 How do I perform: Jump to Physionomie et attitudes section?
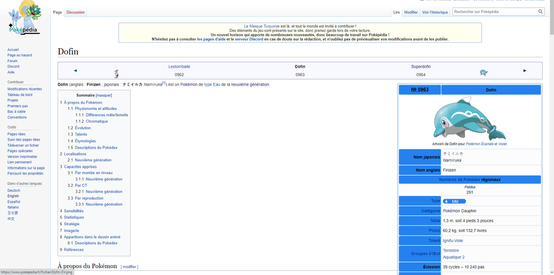[96, 108]
